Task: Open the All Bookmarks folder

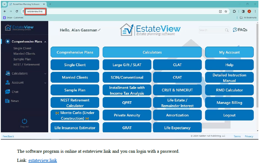Action: (248, 18)
